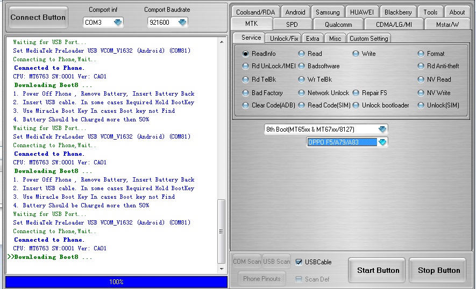Click the log scrollbar up arrow
The width and height of the screenshot is (476, 289).
[x=222, y=42]
